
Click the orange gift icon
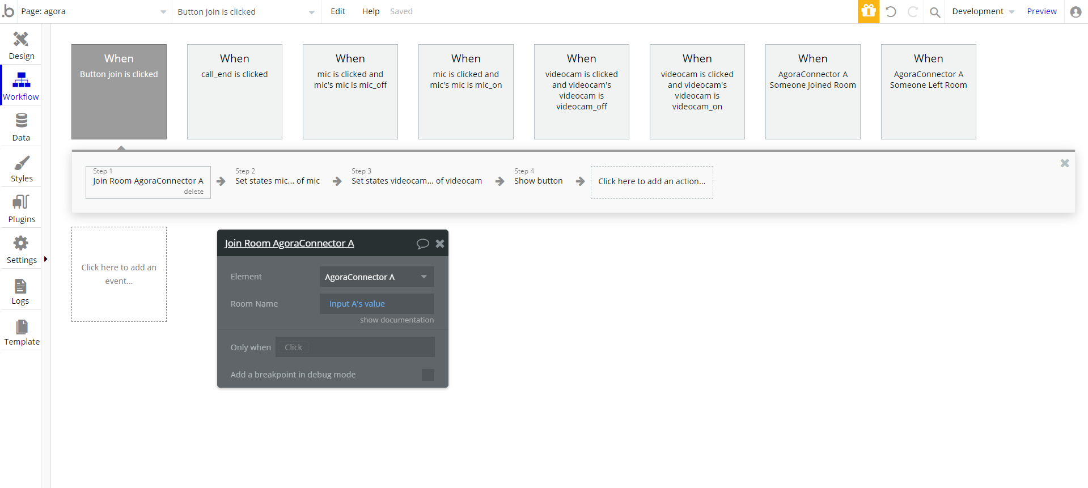868,11
